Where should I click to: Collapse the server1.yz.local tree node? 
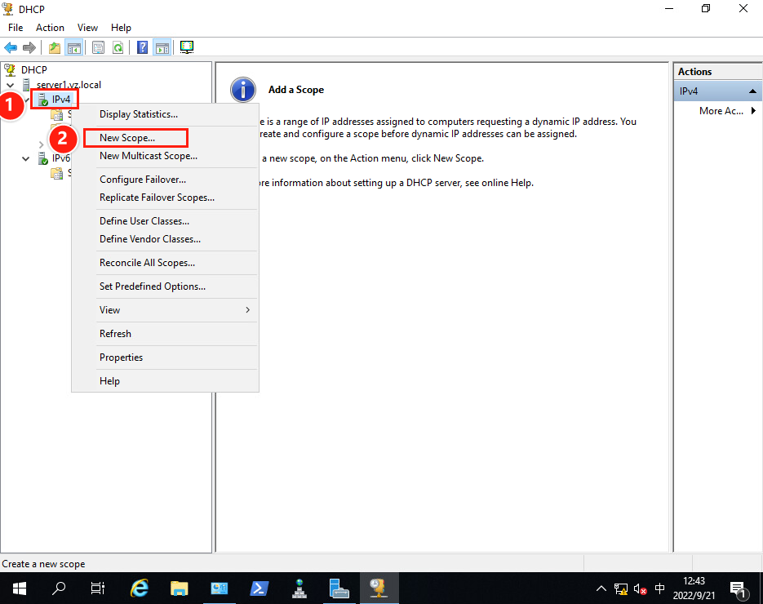11,85
